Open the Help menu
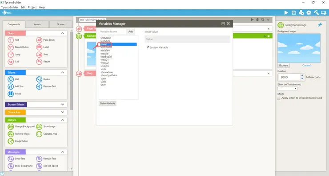Screen dimensions: 329x176 (42, 7)
